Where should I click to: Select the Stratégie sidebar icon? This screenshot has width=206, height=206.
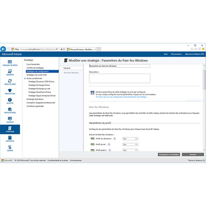coord(10,130)
